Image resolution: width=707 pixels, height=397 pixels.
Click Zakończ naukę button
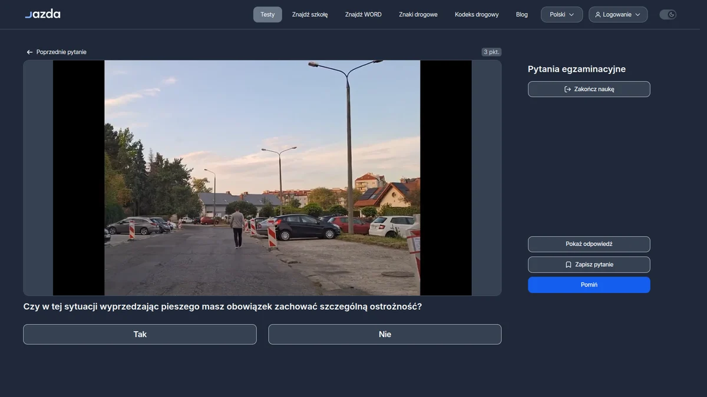point(589,89)
